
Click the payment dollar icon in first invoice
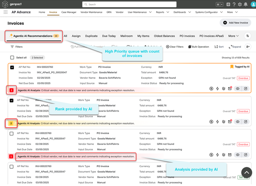click(x=211, y=89)
